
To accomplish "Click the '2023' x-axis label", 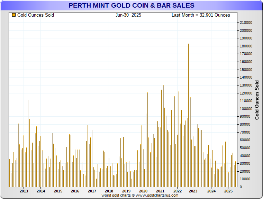I will point(193,191).
